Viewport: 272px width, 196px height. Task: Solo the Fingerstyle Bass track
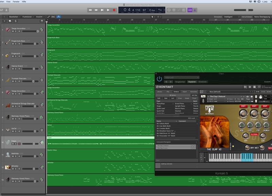(x=16, y=44)
